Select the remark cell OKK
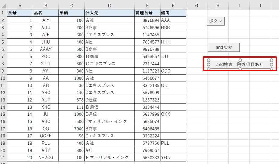Image resolution: width=279 pixels, height=164 pixels. (173, 114)
